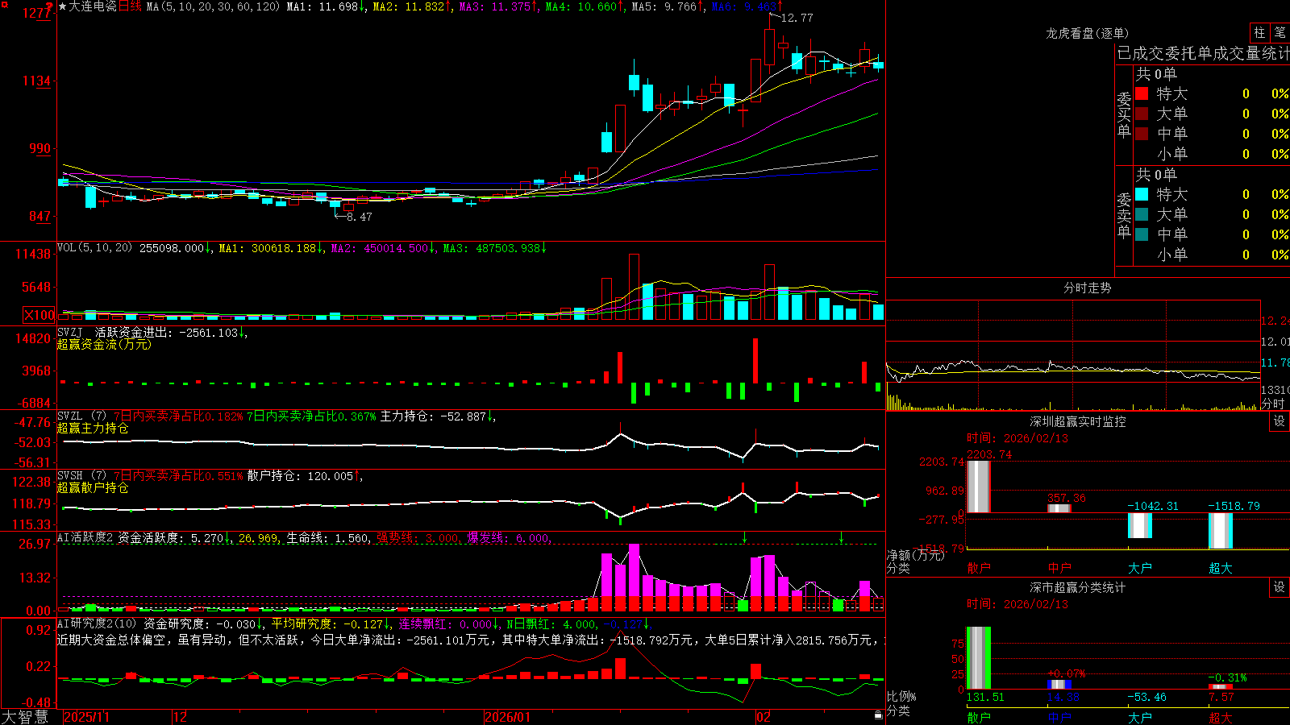Select 大户 category in 分类统计 chart
Viewport: 1290px width, 725px height.
click(1140, 717)
